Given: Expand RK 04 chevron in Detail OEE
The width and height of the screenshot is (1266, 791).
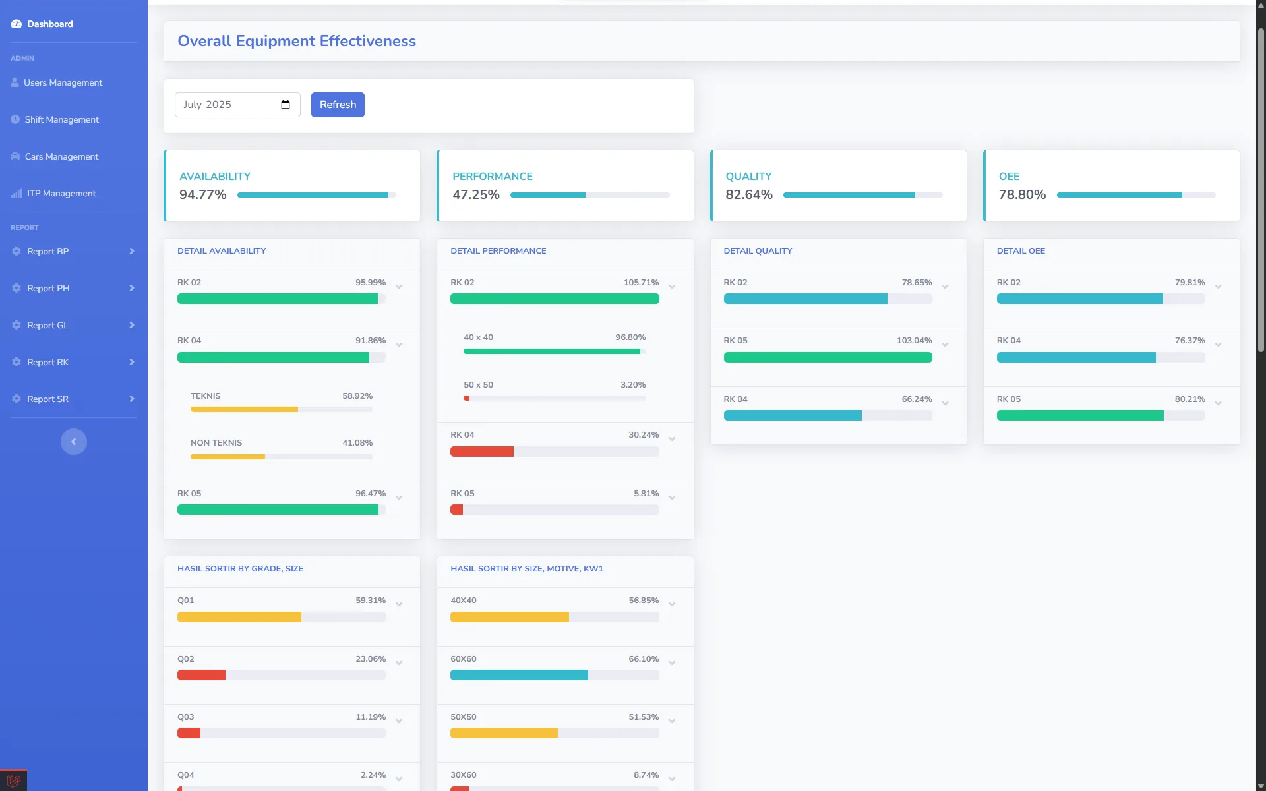Looking at the screenshot, I should (1219, 345).
